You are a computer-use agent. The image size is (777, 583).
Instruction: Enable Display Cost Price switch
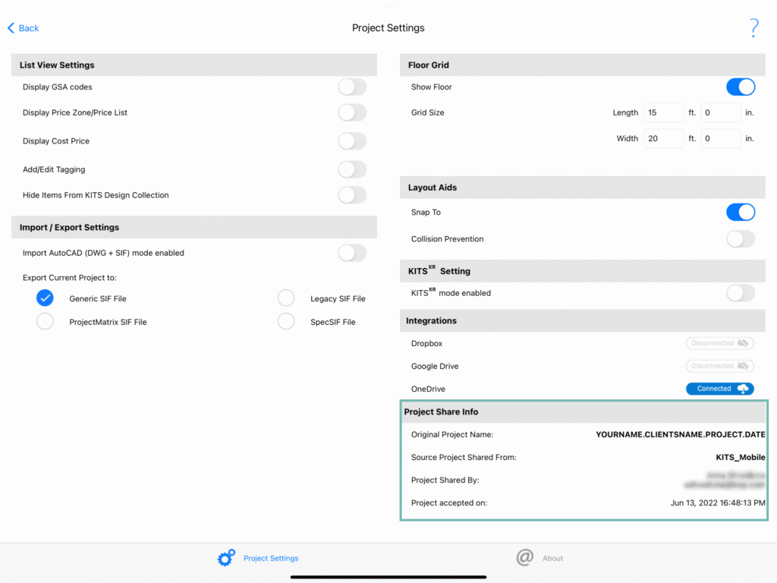(352, 140)
